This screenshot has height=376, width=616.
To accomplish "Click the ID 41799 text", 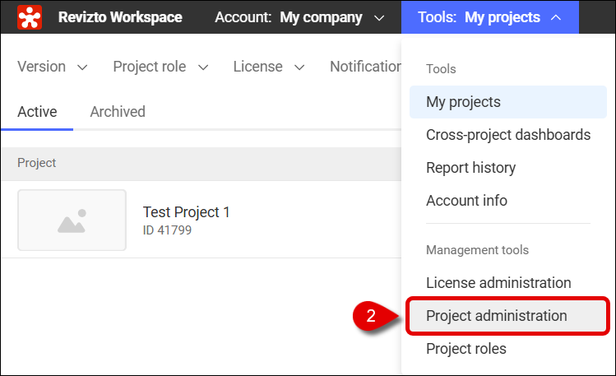I will coord(167,230).
